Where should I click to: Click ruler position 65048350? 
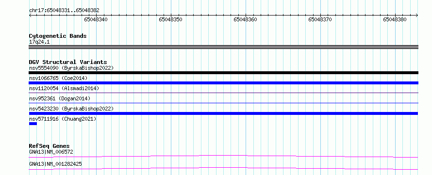(x=171, y=19)
